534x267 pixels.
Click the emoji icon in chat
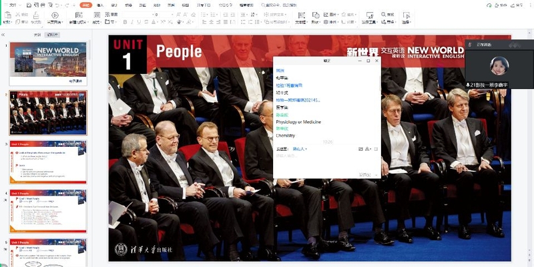pos(360,149)
